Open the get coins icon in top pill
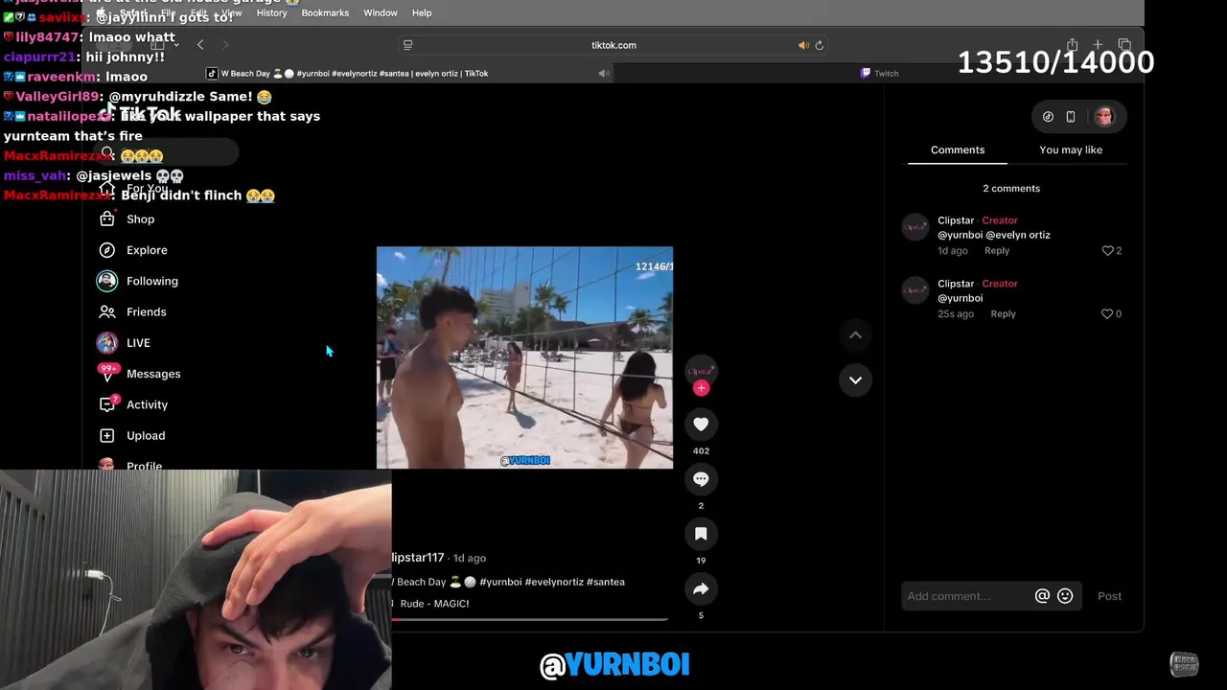 1048,117
